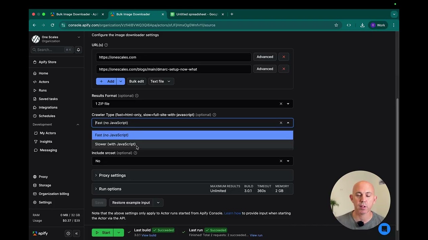Open Storage in sidebar

click(45, 185)
